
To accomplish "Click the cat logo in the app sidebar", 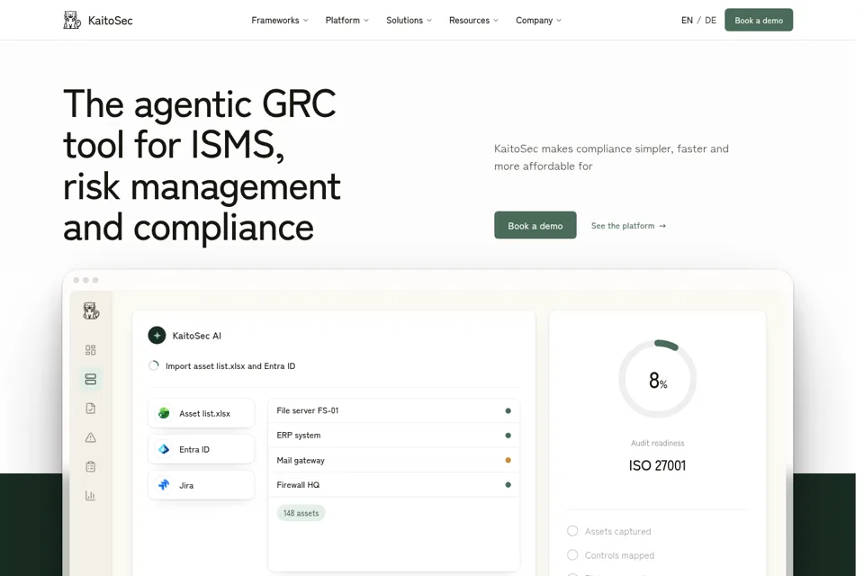I will [91, 310].
